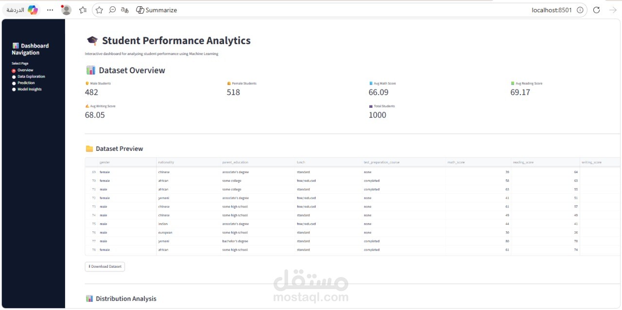Select the Overview radio option
This screenshot has height=310, width=622.
22,70
